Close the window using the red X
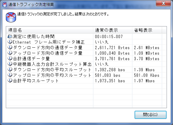 (163, 3)
